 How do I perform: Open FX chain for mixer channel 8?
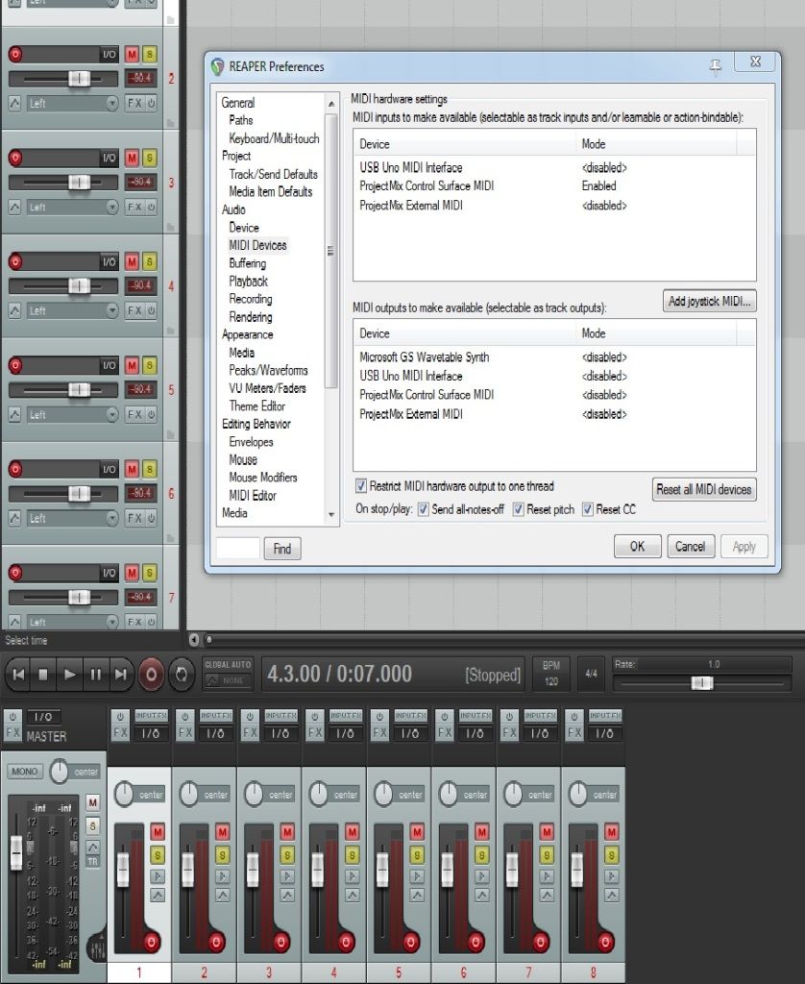pyautogui.click(x=574, y=732)
